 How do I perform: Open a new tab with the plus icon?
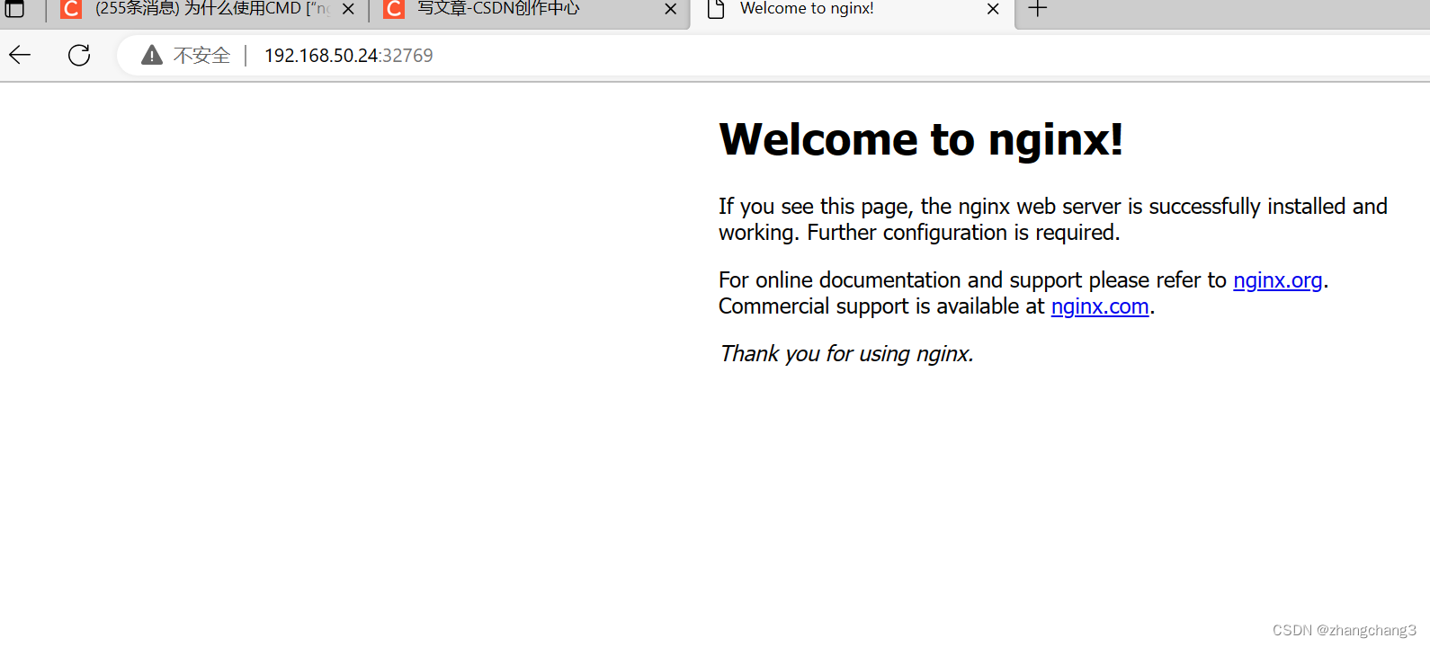pyautogui.click(x=1038, y=9)
